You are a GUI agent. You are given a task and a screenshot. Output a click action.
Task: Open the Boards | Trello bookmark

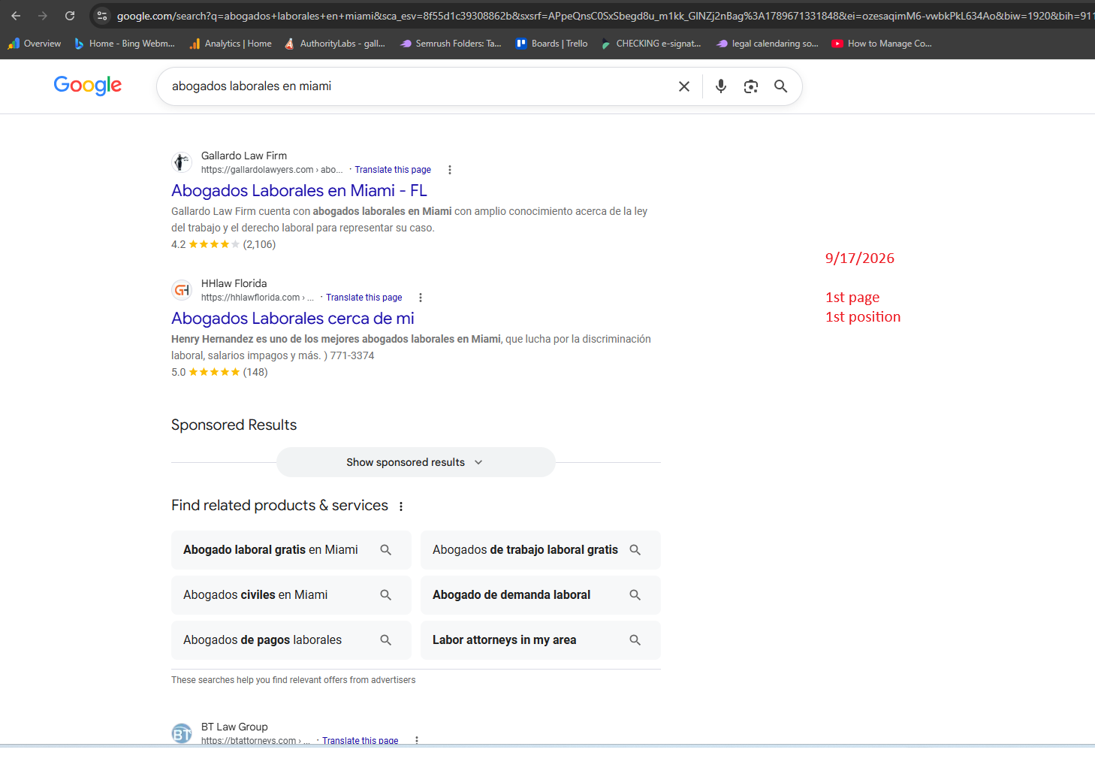[552, 44]
